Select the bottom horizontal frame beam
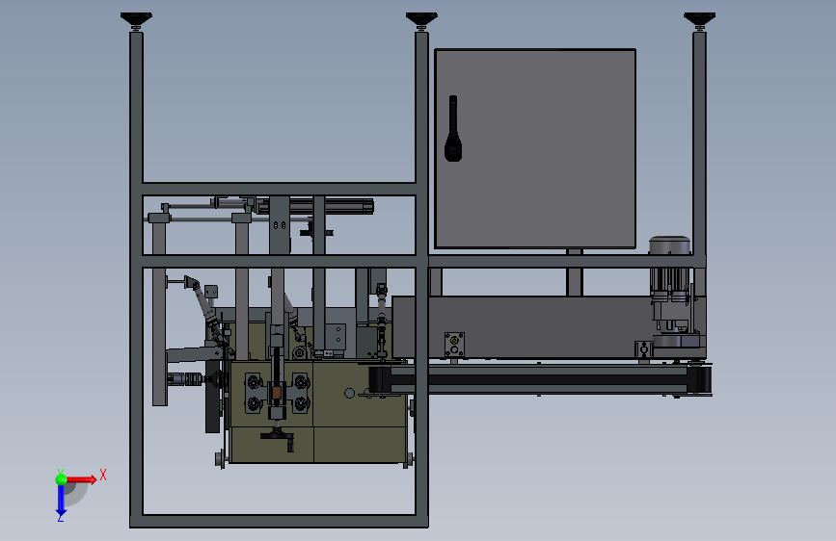Screen dimensions: 836x541 pos(279,522)
